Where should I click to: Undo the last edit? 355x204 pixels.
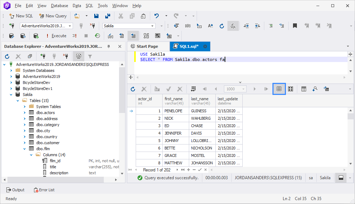(156, 16)
